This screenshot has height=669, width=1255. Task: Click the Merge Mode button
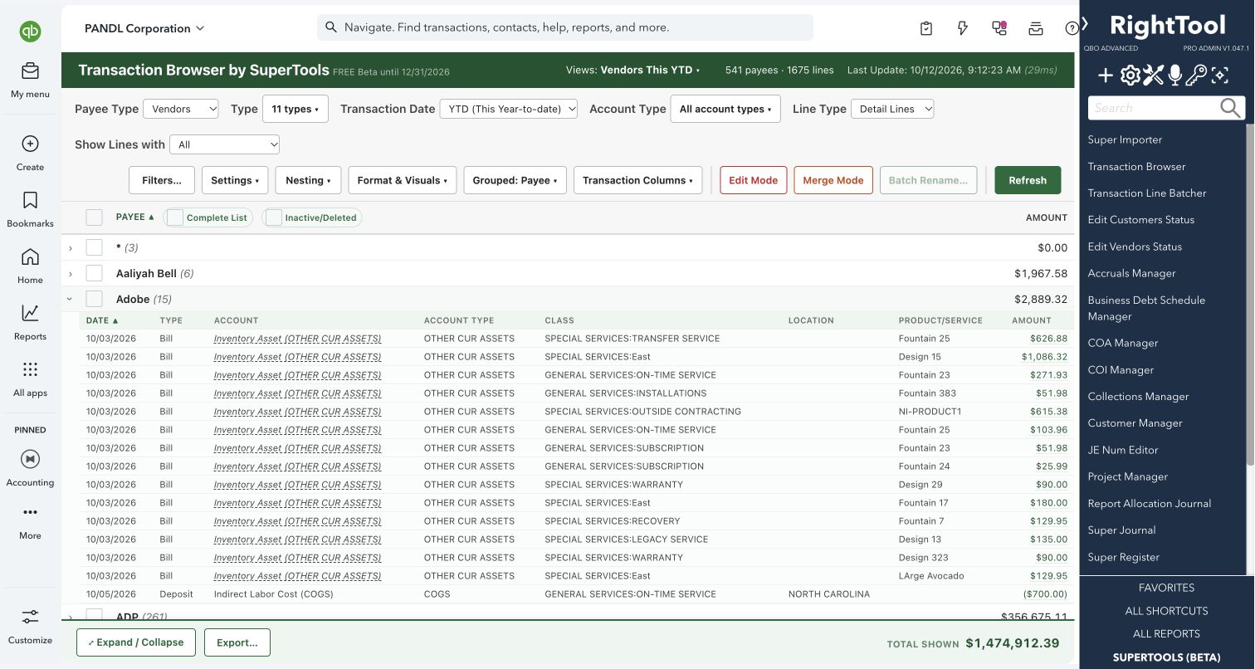[833, 180]
